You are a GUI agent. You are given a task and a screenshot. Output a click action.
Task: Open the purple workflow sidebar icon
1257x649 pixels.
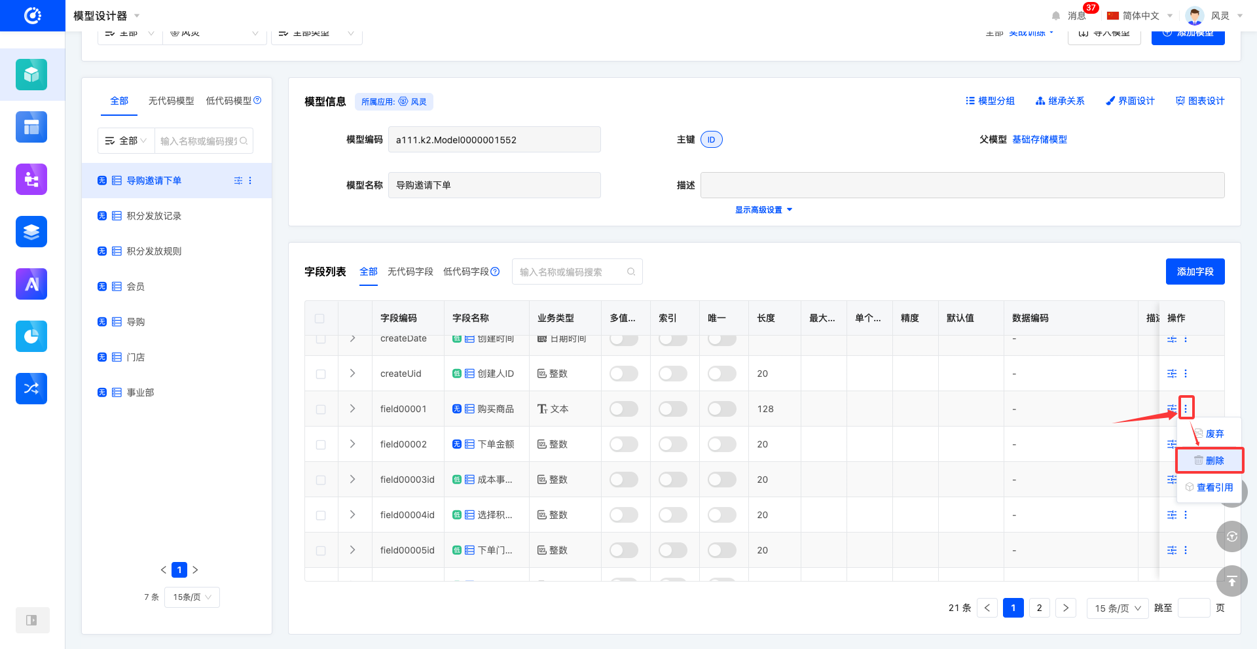pyautogui.click(x=31, y=179)
